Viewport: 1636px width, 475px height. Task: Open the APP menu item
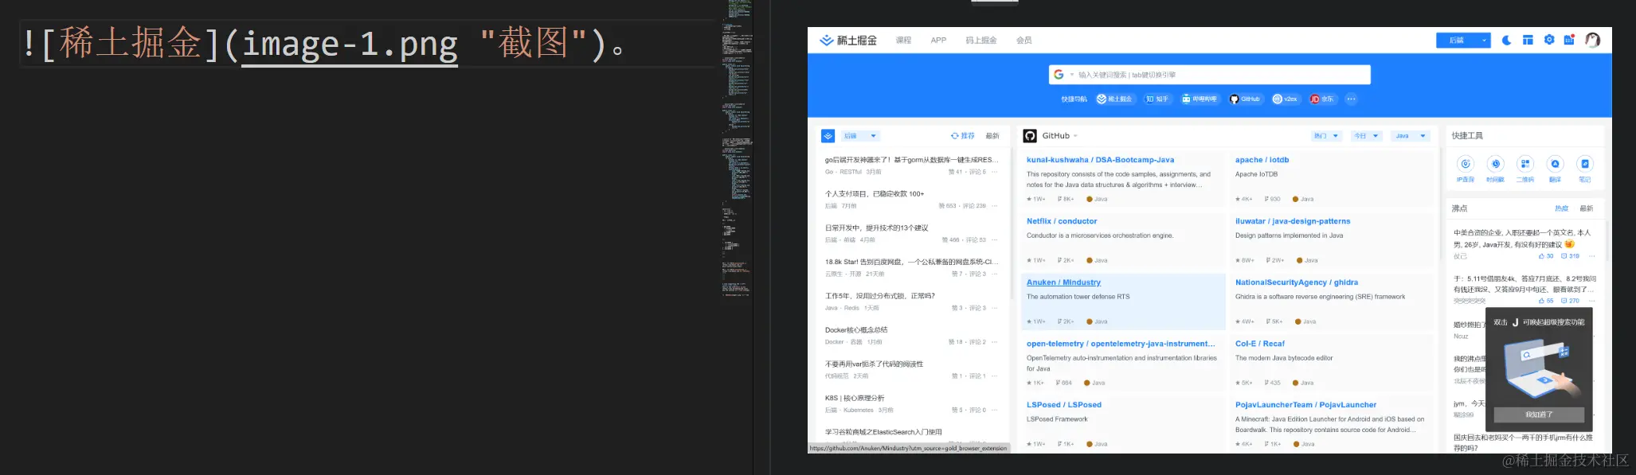tap(938, 41)
